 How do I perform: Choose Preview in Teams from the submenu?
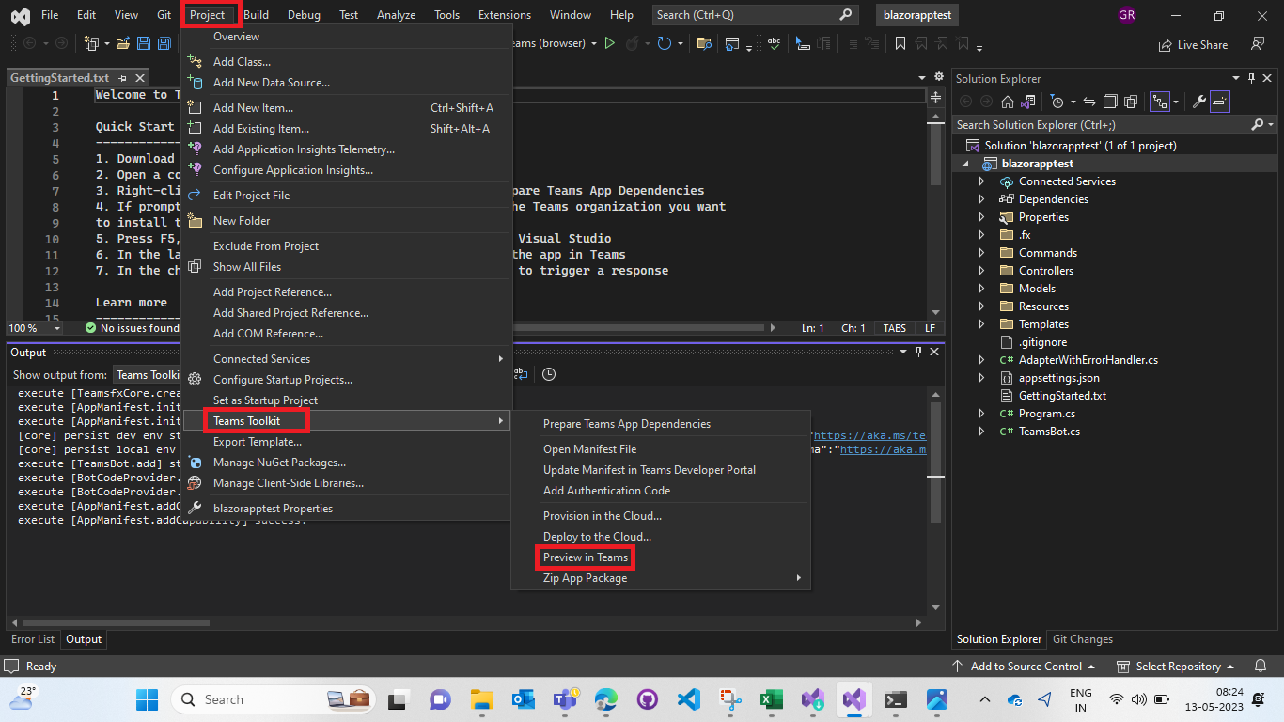point(586,557)
